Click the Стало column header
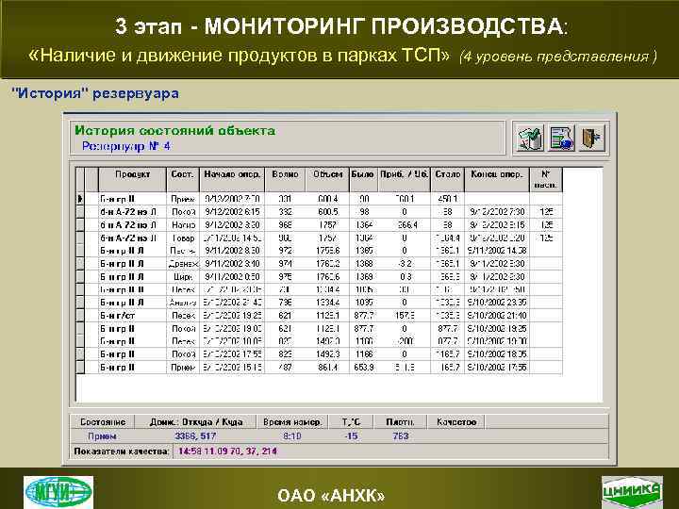The width and height of the screenshot is (679, 509). click(x=447, y=180)
